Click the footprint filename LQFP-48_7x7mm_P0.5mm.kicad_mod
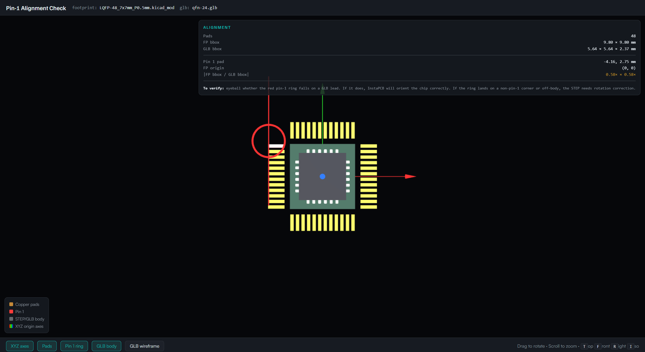645x352 pixels. 137,8
